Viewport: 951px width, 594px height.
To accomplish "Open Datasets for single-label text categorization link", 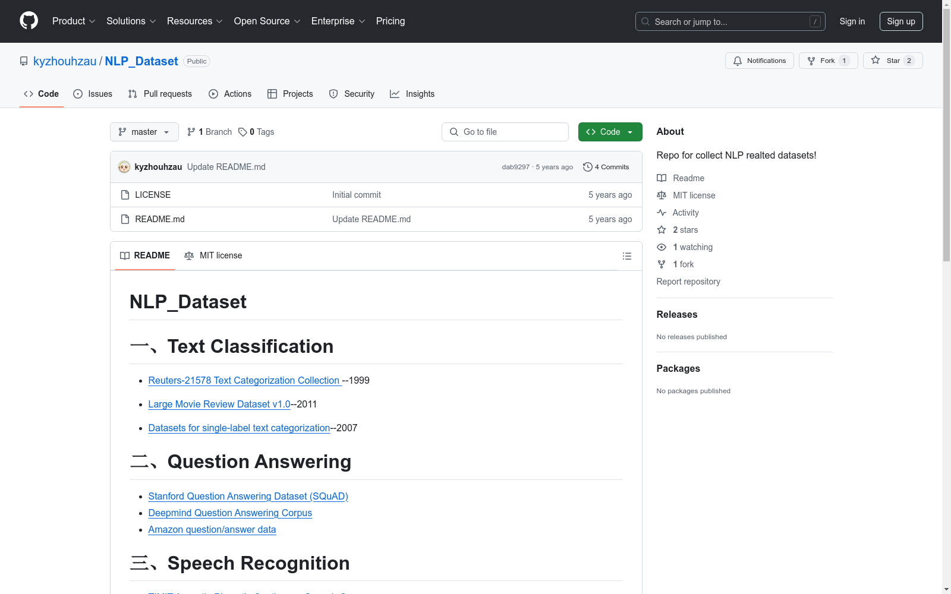I will tap(239, 428).
